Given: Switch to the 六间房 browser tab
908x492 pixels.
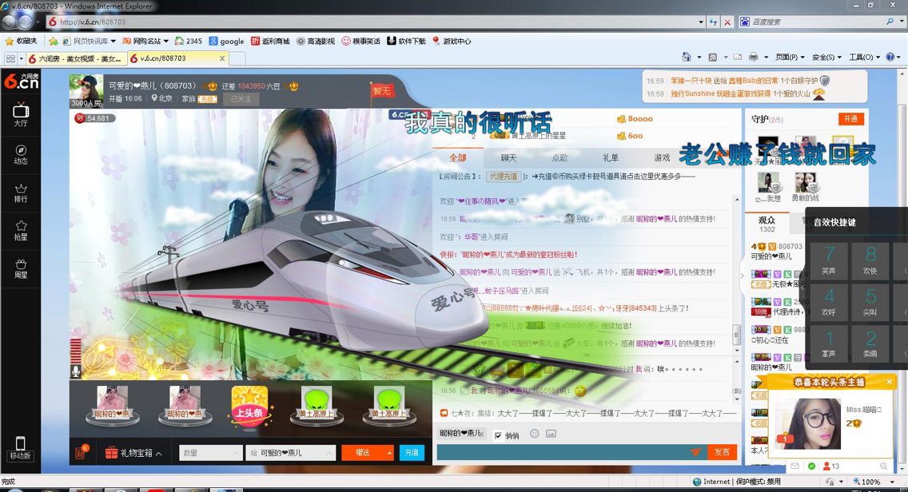Looking at the screenshot, I should [75, 58].
